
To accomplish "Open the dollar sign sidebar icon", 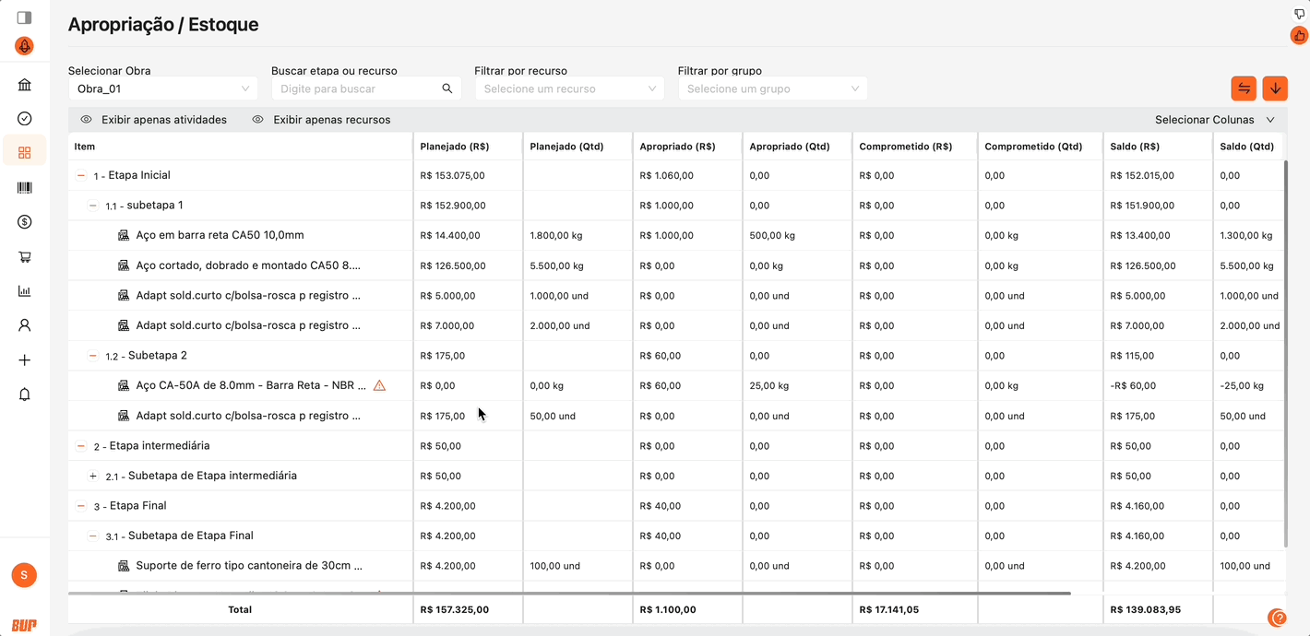I will point(25,222).
